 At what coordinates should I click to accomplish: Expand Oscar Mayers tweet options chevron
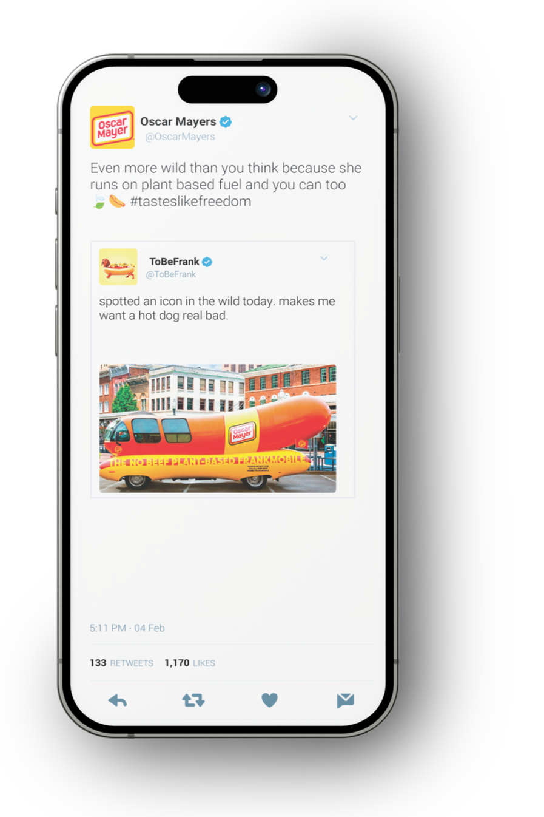[x=353, y=118]
